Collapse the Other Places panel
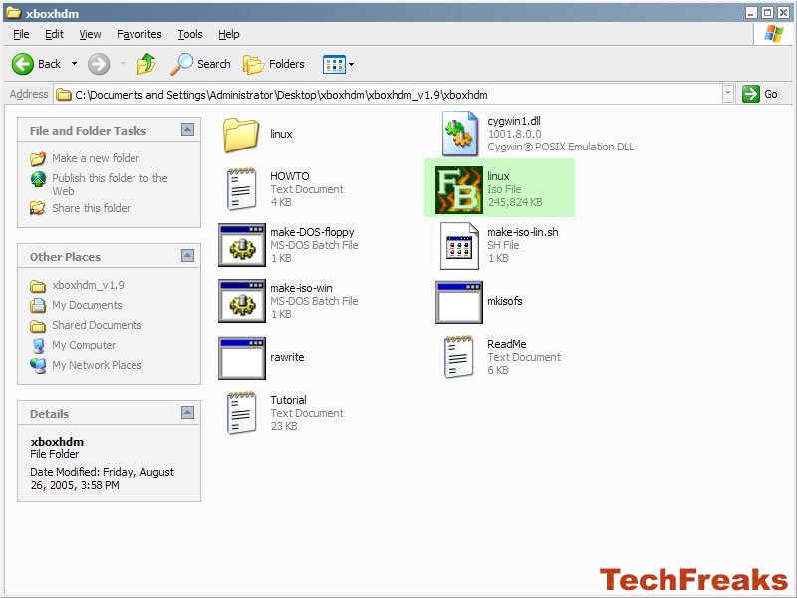 pos(187,255)
